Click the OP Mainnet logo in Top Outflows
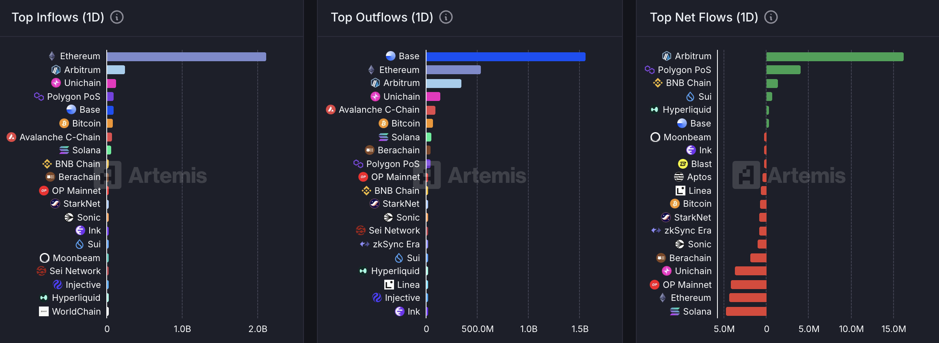The image size is (939, 343). click(363, 177)
